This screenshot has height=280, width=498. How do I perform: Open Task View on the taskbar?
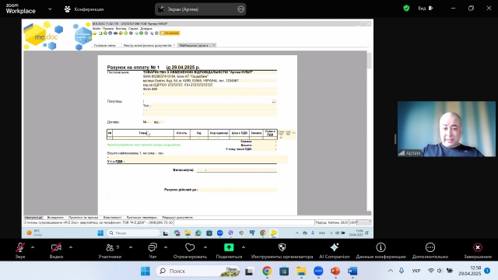point(249,271)
